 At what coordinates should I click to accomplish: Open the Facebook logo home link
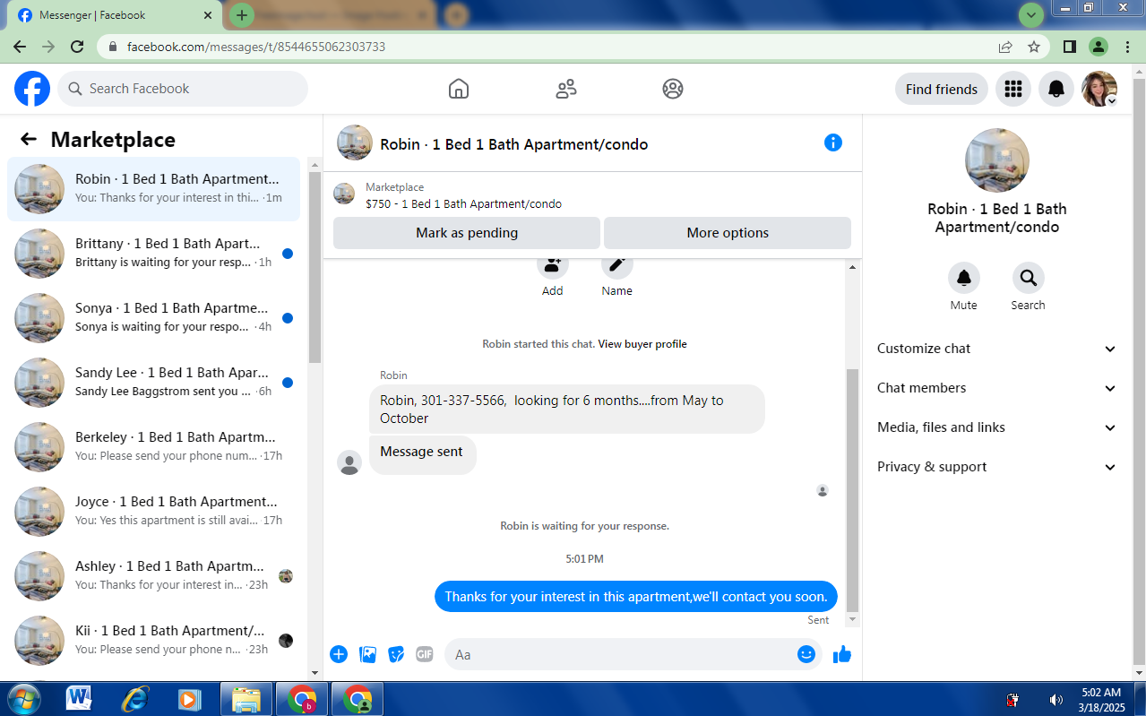click(x=32, y=89)
